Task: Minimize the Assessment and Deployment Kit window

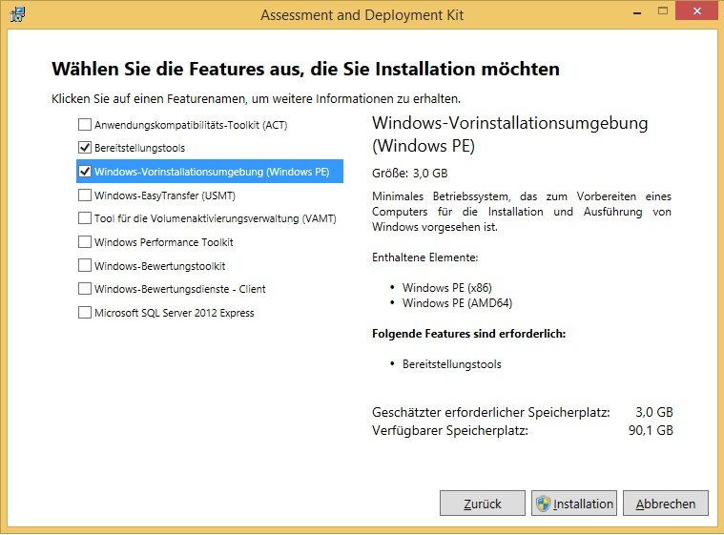Action: pyautogui.click(x=637, y=12)
